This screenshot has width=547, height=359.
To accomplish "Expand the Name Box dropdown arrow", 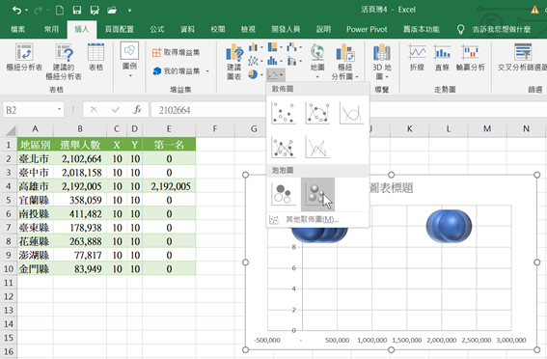I will (x=59, y=110).
